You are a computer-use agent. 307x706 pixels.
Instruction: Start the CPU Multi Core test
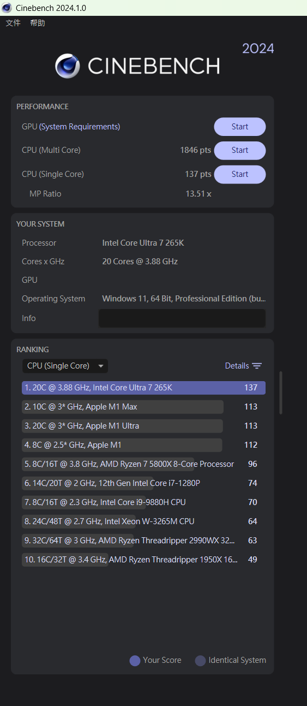coord(240,150)
